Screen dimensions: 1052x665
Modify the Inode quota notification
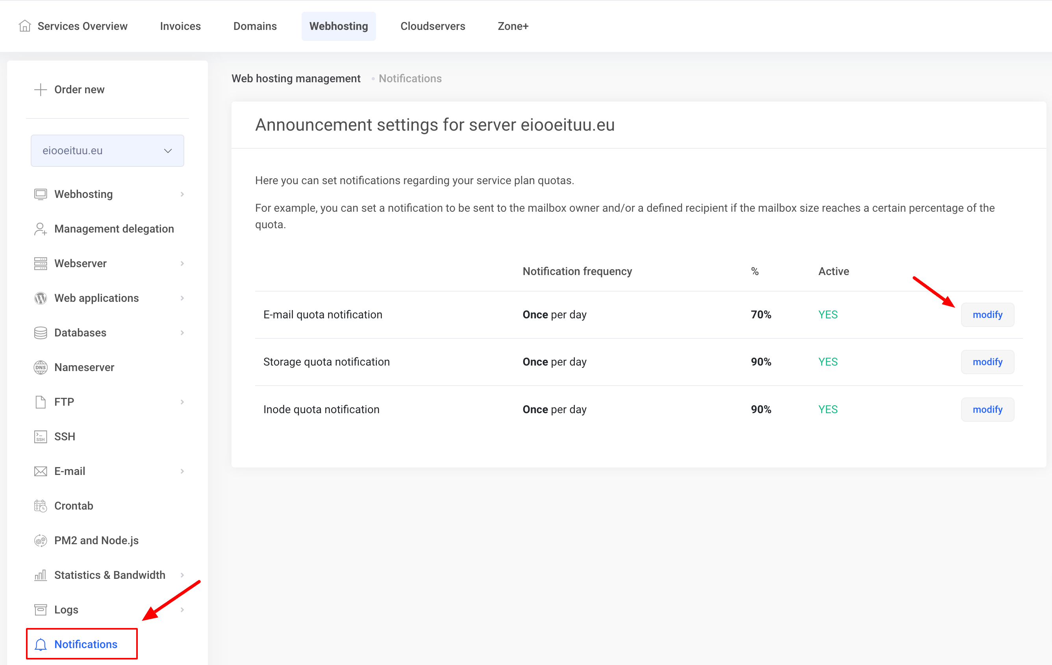(987, 410)
